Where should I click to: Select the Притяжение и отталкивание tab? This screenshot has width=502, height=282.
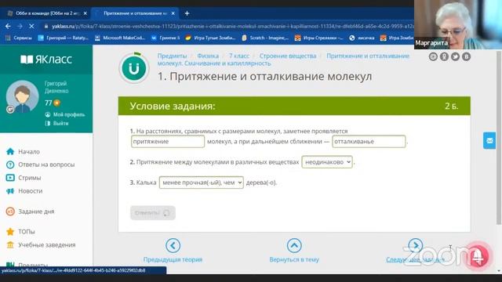134,13
